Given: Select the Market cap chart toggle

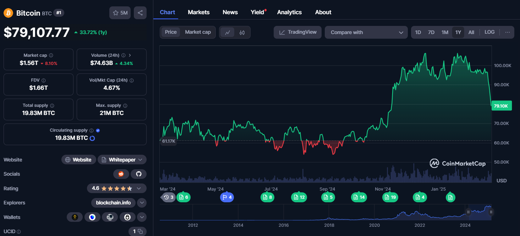Looking at the screenshot, I should point(198,32).
